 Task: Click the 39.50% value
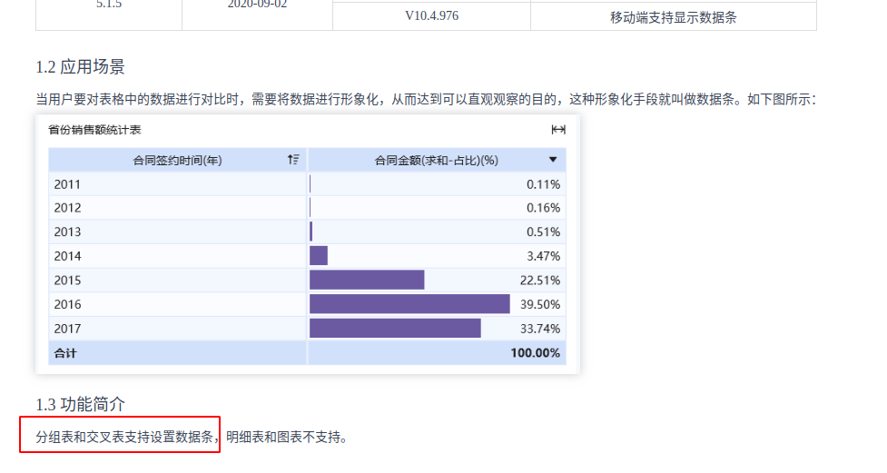540,304
